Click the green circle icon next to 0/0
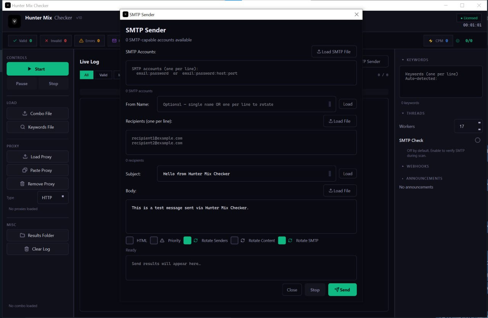This screenshot has height=318, width=488. pos(458,41)
